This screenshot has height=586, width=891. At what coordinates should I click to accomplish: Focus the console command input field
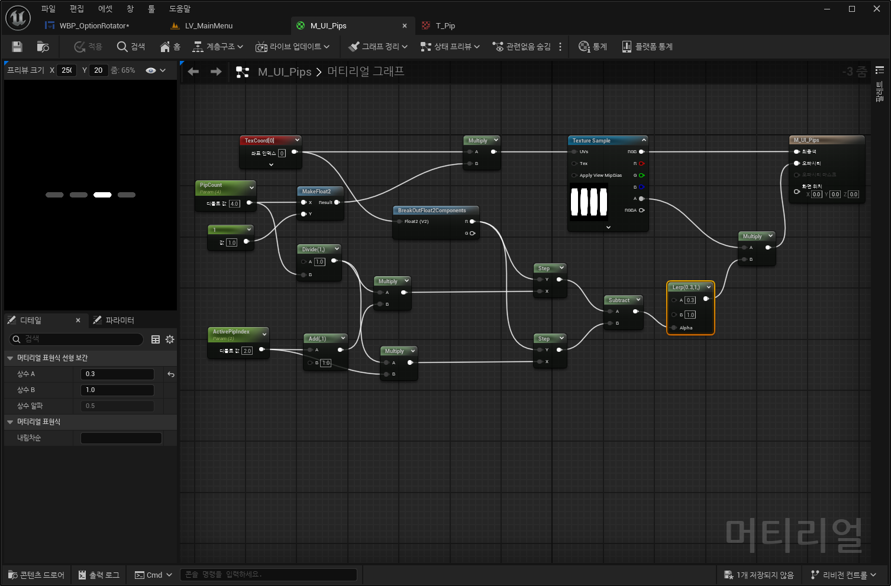click(269, 575)
